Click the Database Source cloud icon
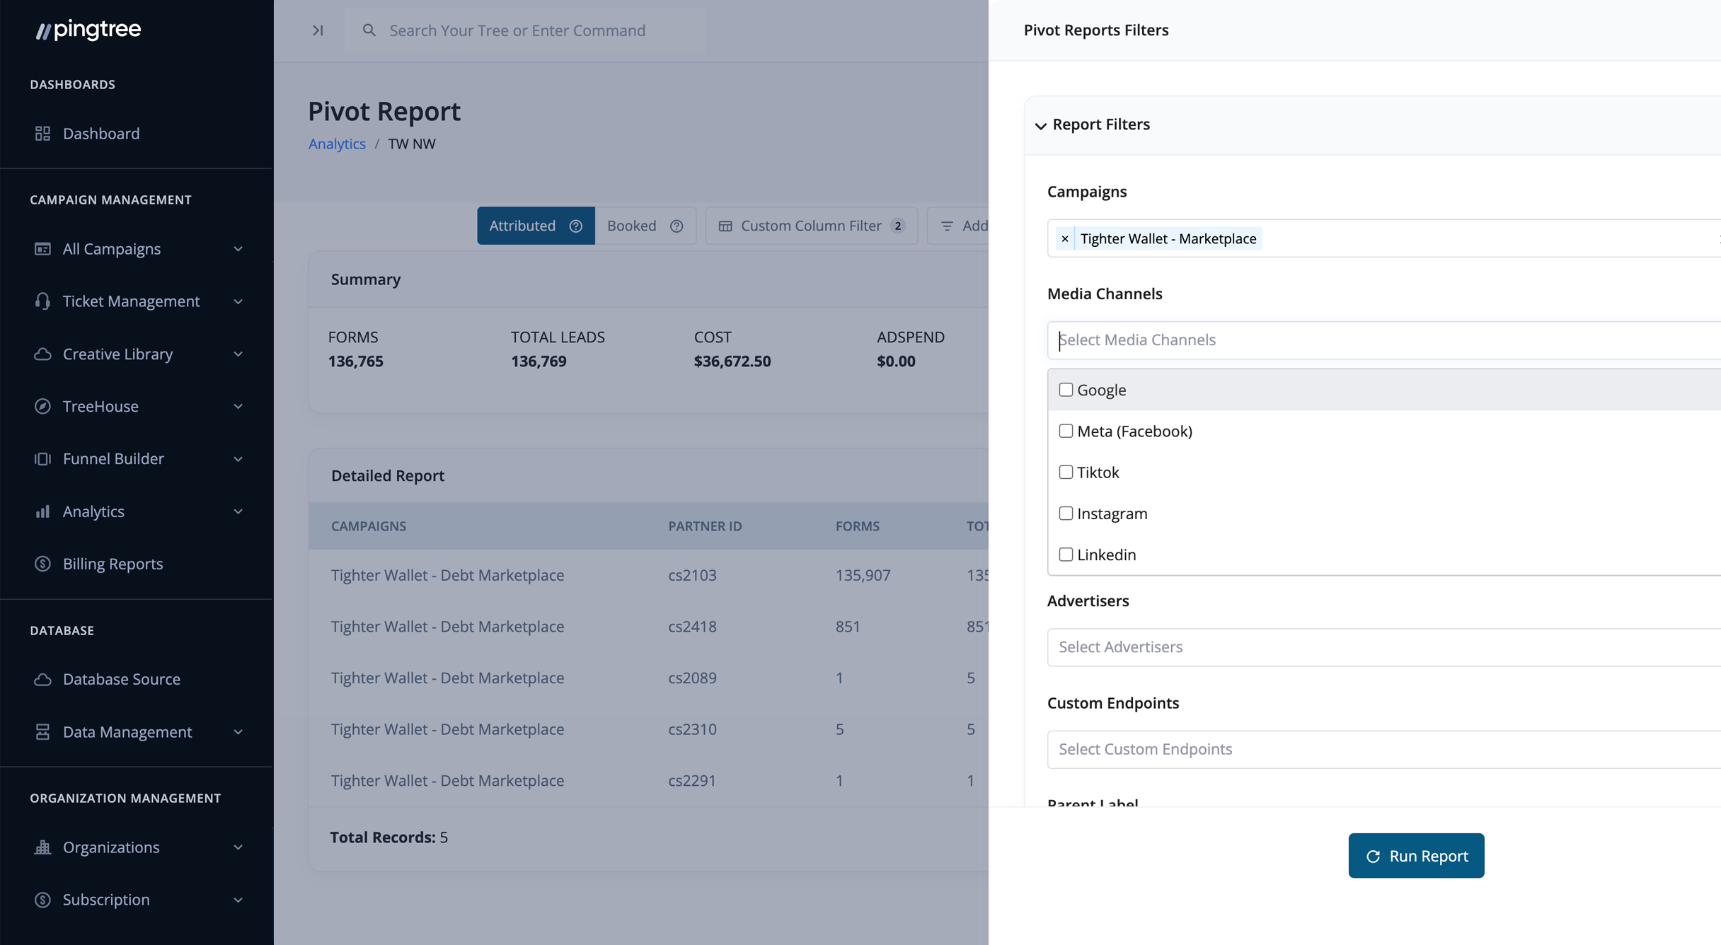Image resolution: width=1721 pixels, height=945 pixels. tap(42, 679)
